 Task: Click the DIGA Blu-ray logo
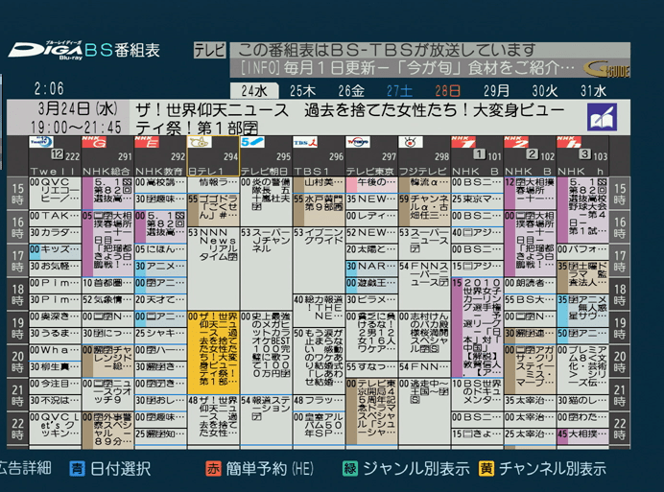[x=46, y=50]
